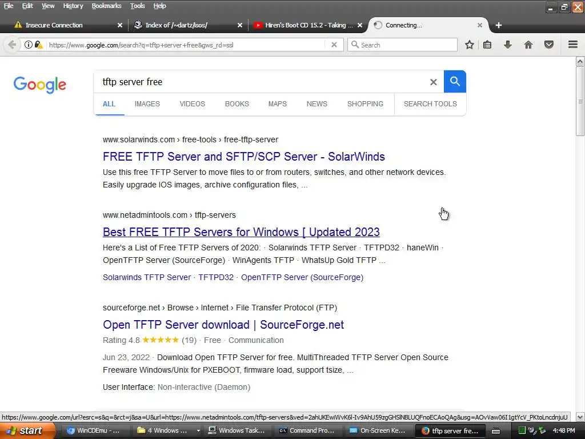This screenshot has height=439, width=585.
Task: Select the IMAGES search filter
Action: tap(147, 104)
